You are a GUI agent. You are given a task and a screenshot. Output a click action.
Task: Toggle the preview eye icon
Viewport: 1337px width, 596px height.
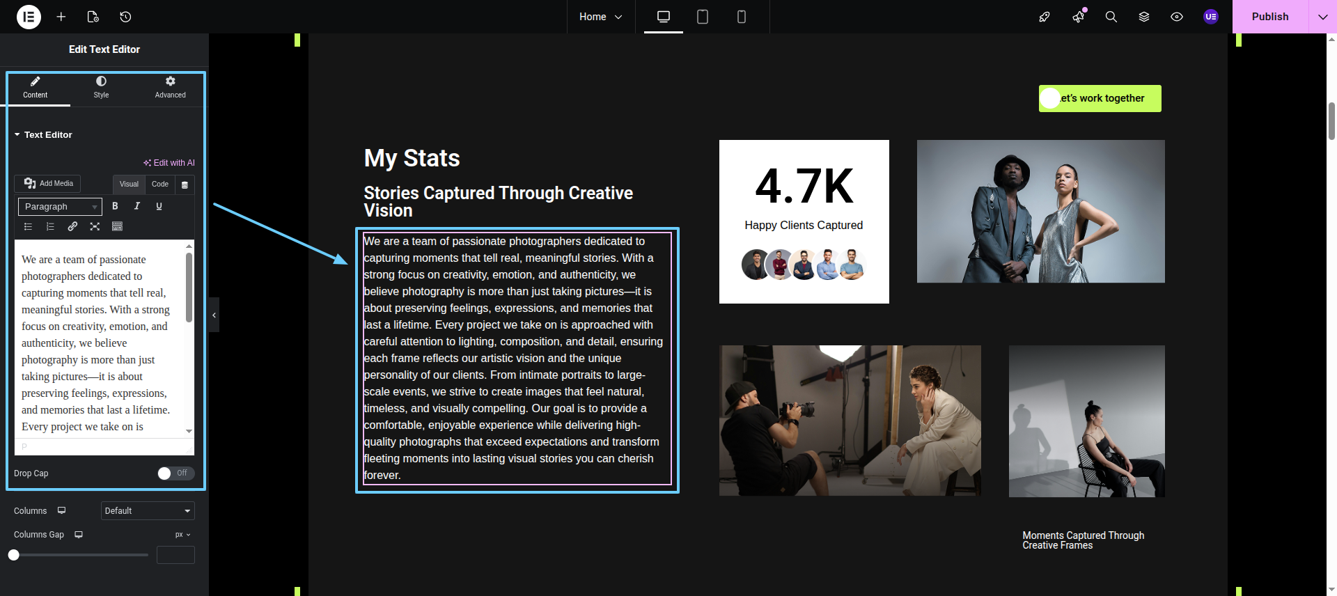[x=1176, y=17]
